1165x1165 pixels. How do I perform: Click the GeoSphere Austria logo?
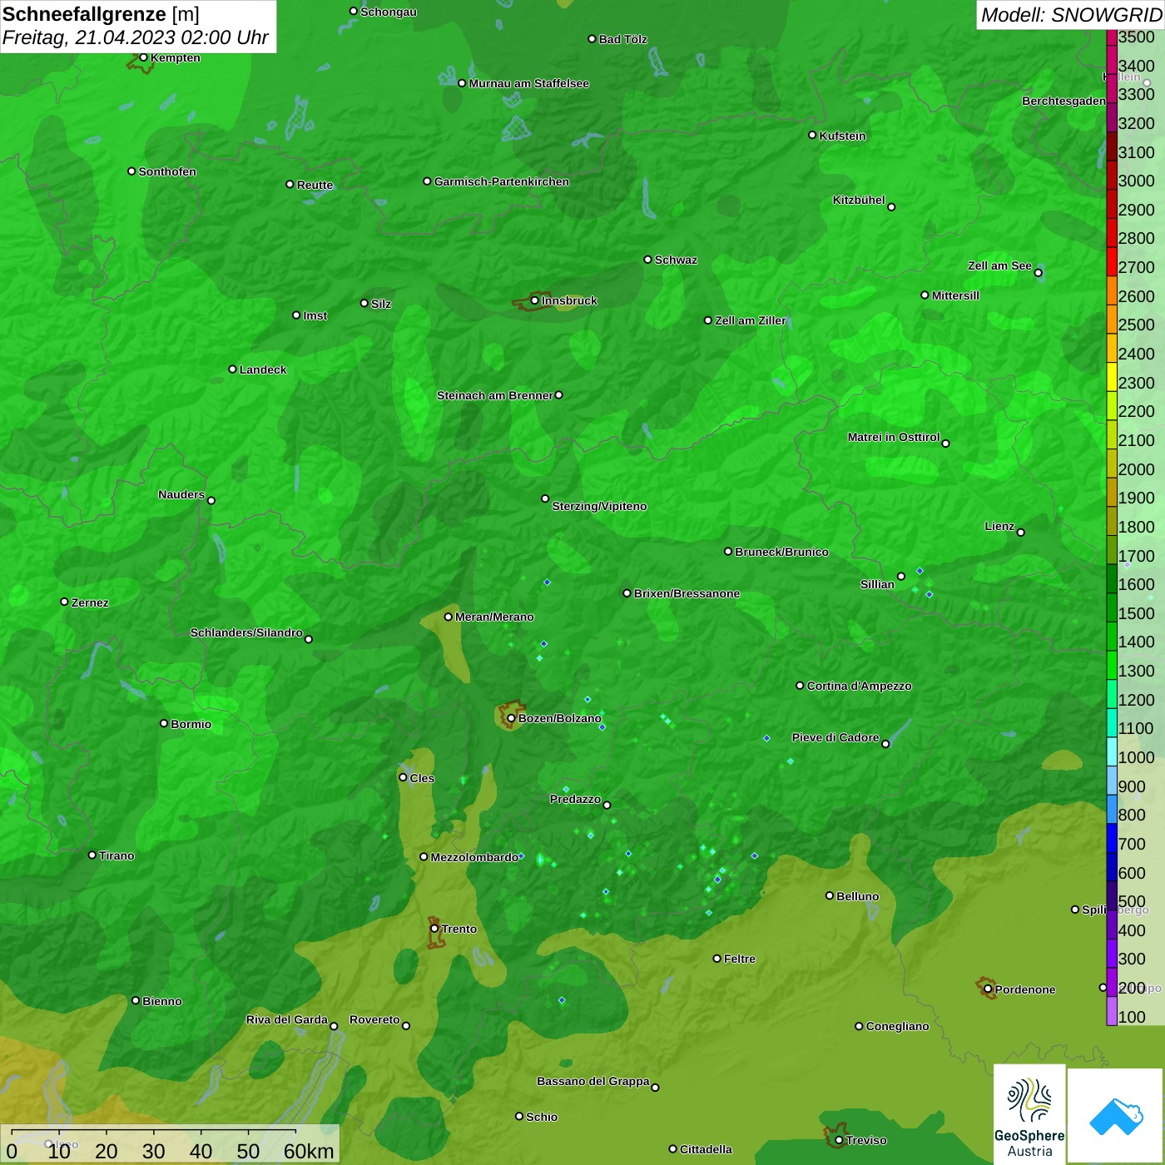click(1029, 1115)
